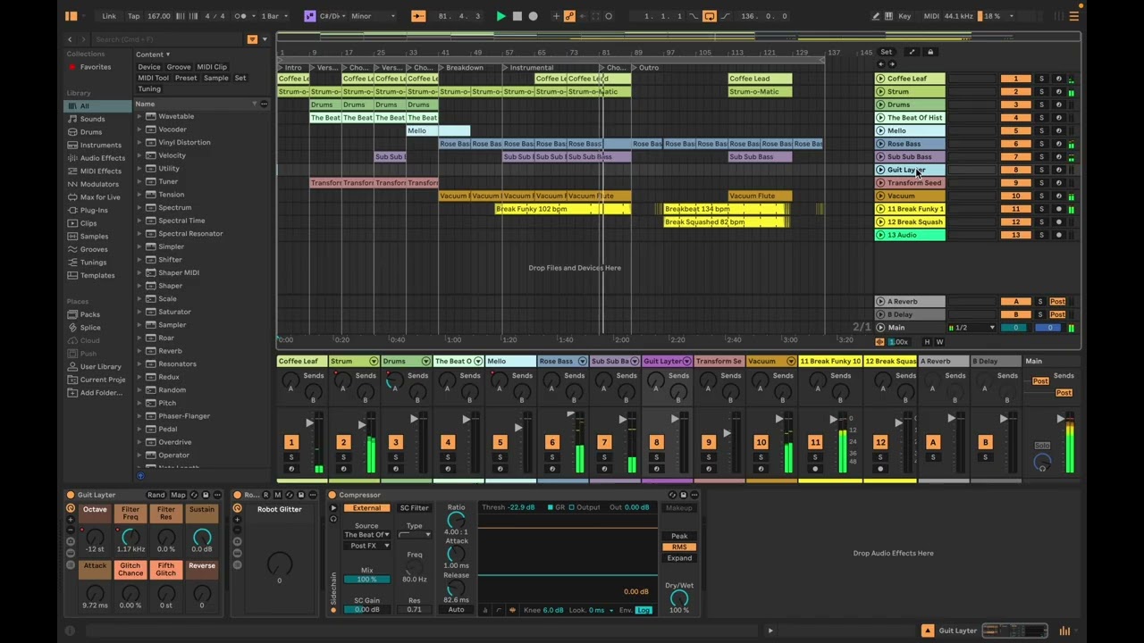Open the sidechain Source dropdown
The height and width of the screenshot is (643, 1144).
click(x=366, y=535)
